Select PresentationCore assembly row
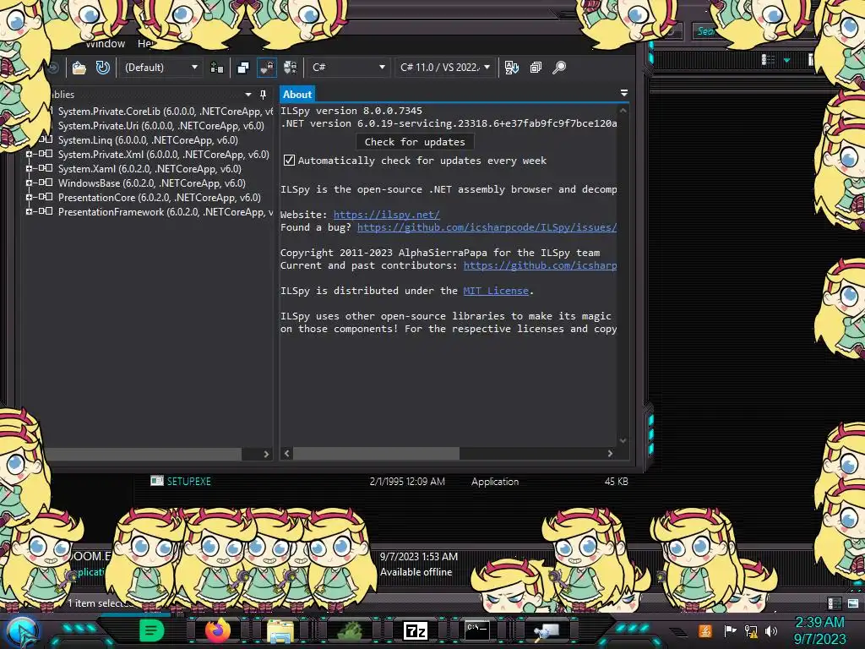The width and height of the screenshot is (865, 649). pos(160,198)
